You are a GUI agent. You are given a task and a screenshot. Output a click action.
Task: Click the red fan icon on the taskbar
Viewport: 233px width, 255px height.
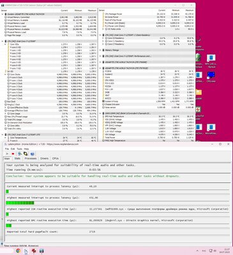tap(34, 251)
